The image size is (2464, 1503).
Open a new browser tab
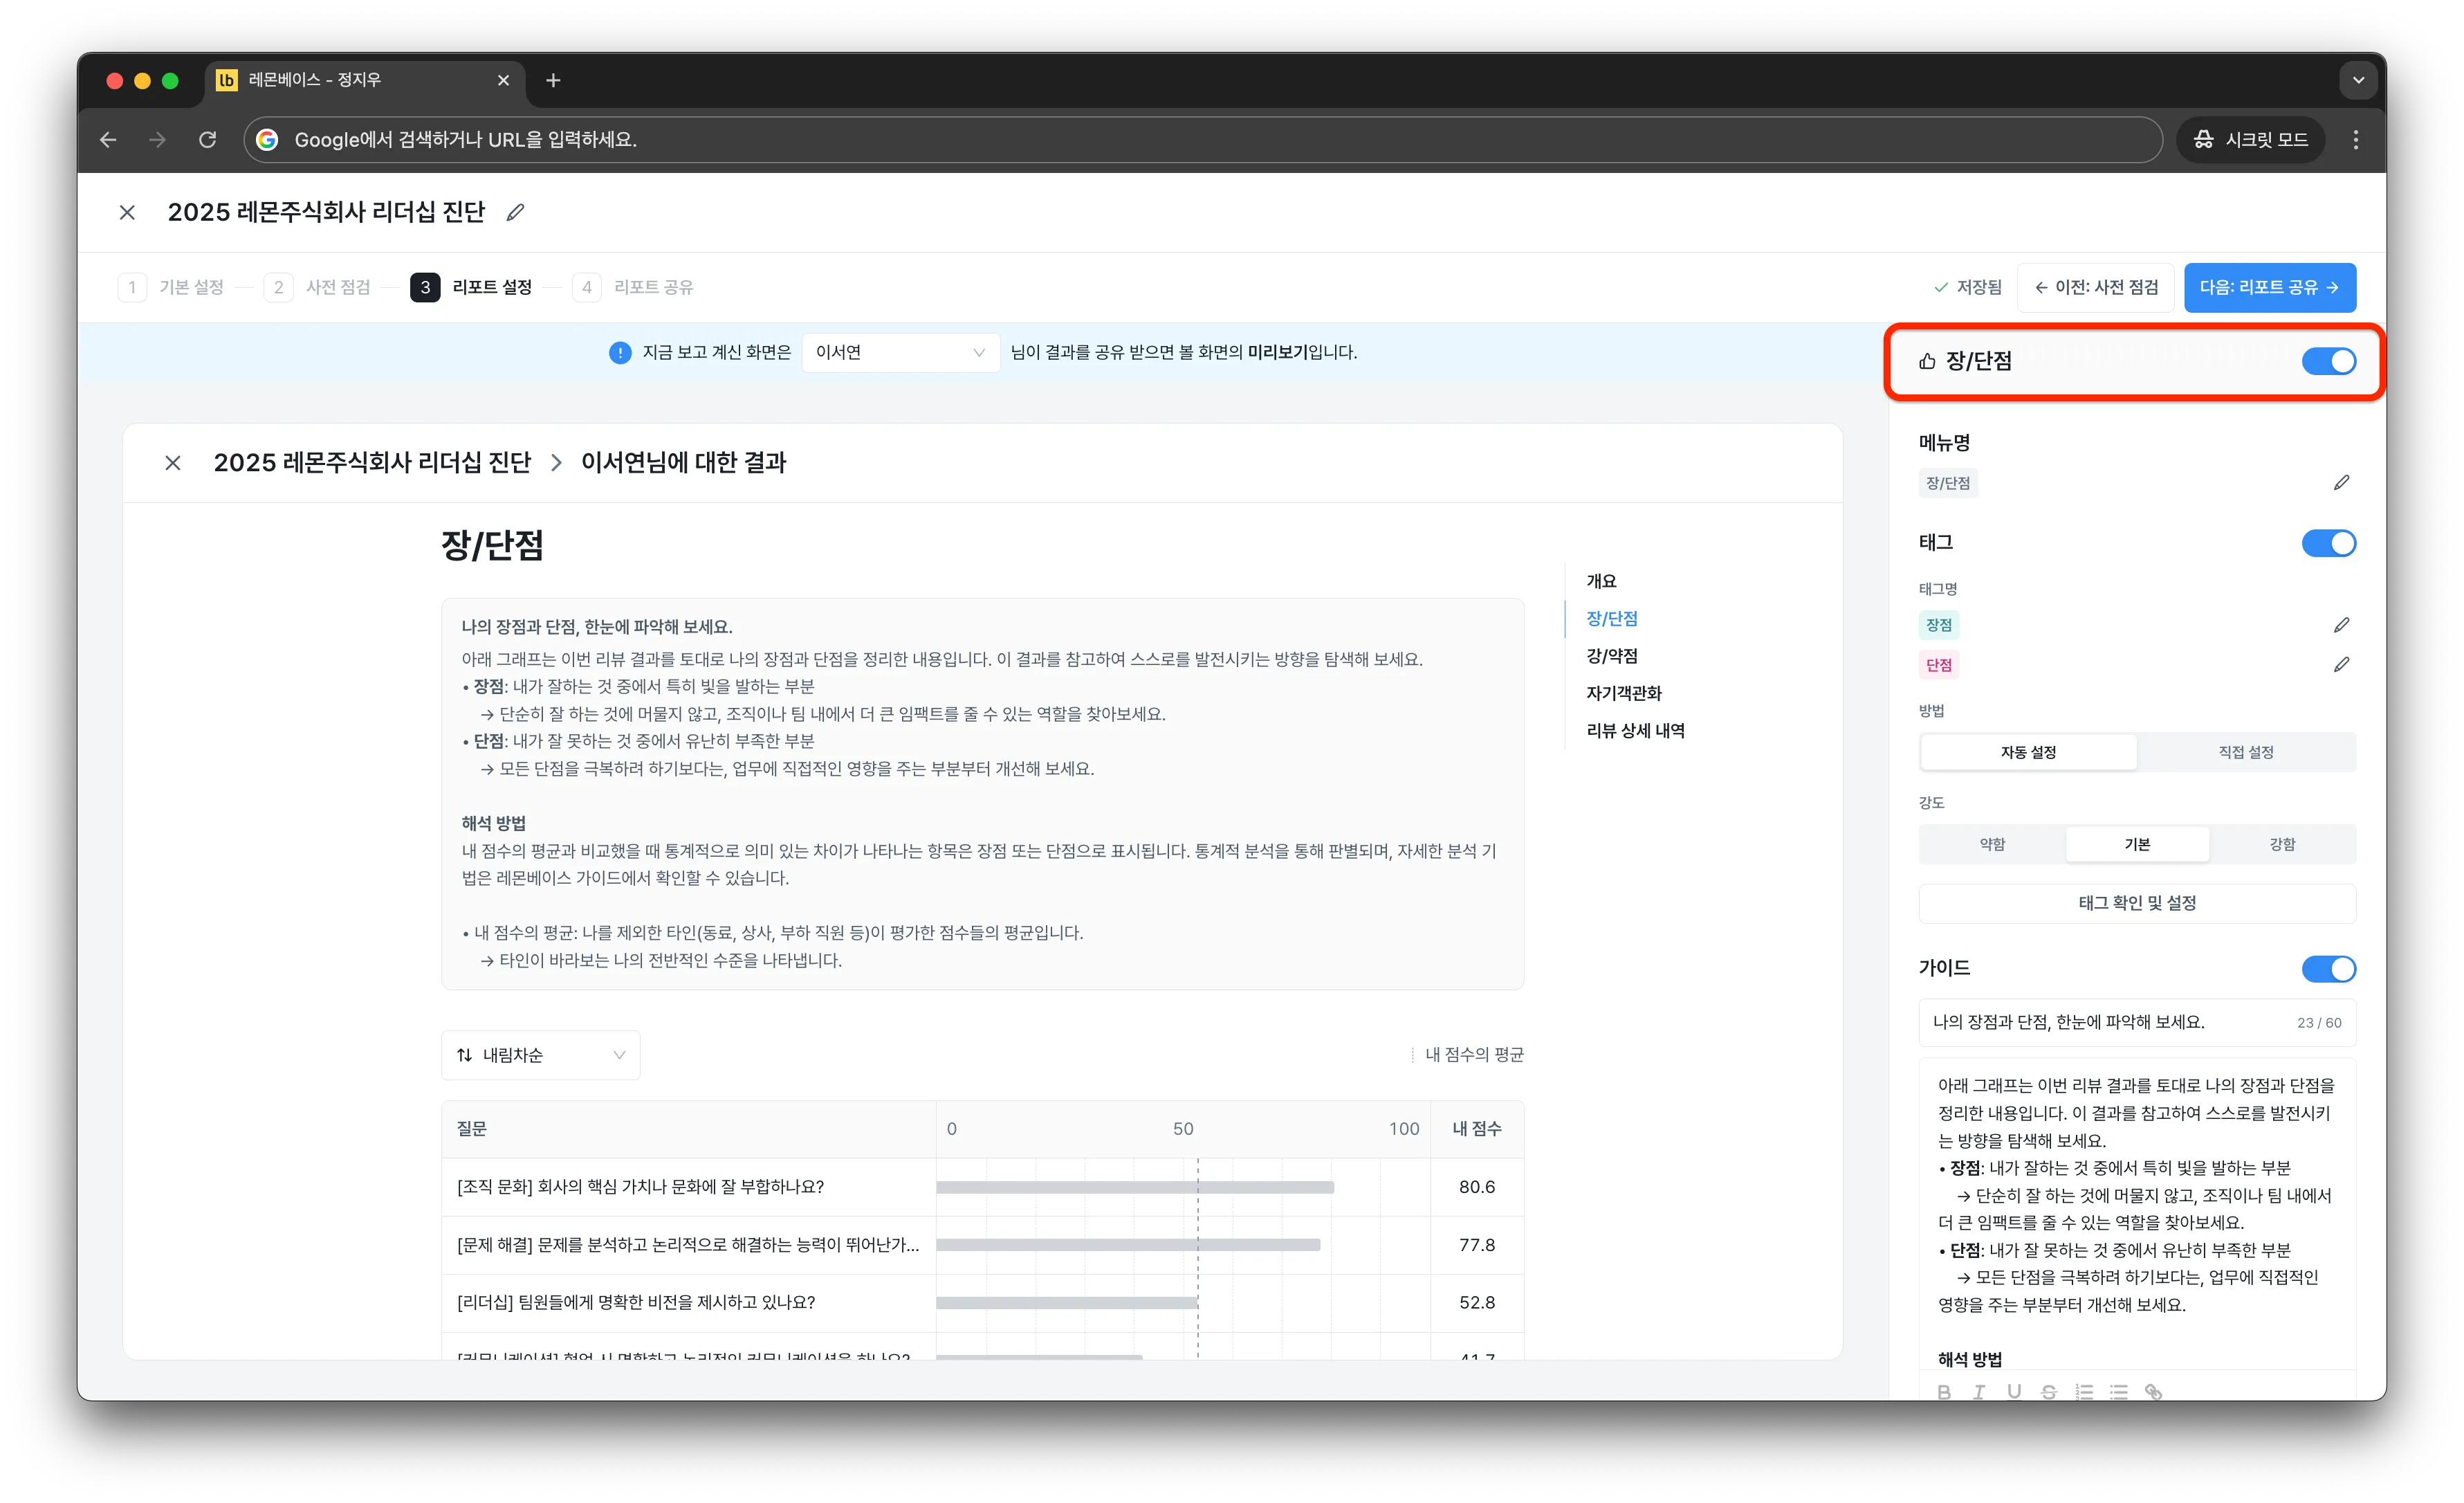(x=553, y=80)
